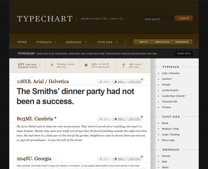Image resolution: width=208 pixels, height=169 pixels.
Task: Click the 118XB. Arial / Helvetica heading
Action: (x=43, y=81)
